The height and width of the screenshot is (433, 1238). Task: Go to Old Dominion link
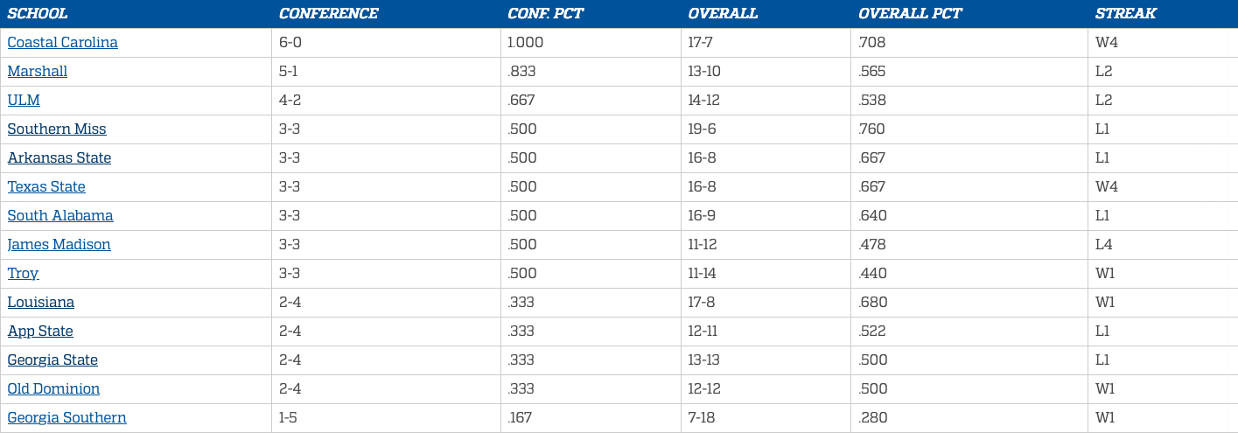[53, 388]
